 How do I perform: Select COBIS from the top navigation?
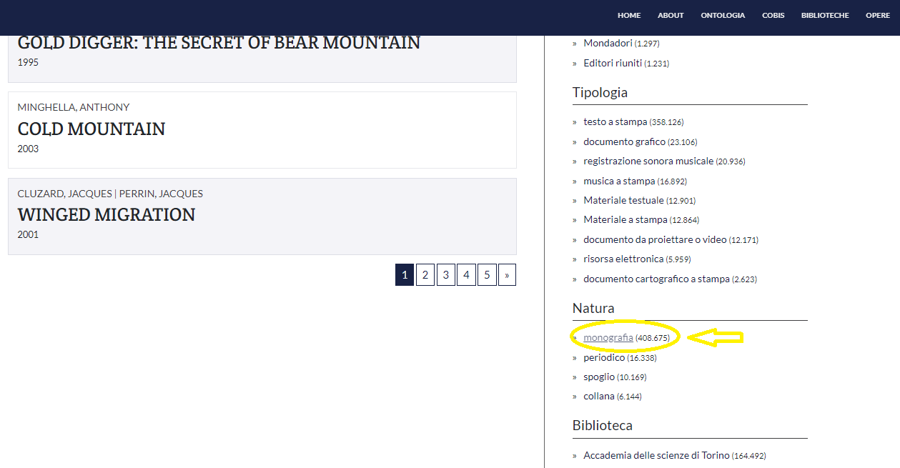coord(773,15)
